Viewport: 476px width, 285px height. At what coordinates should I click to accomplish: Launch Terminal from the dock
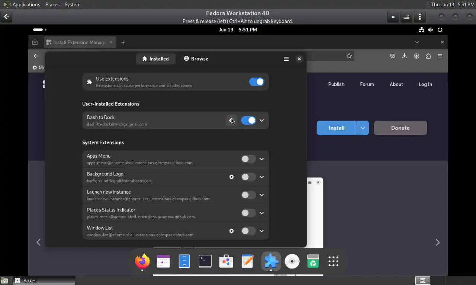(205, 261)
